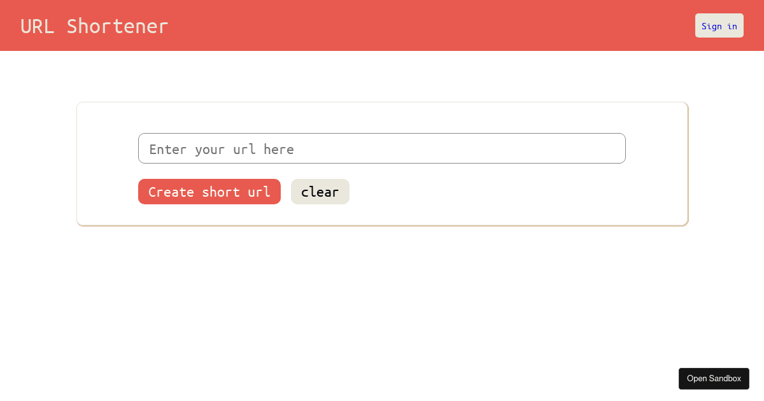764x401 pixels.
Task: Click the URL Shortener header title
Action: pyautogui.click(x=94, y=26)
